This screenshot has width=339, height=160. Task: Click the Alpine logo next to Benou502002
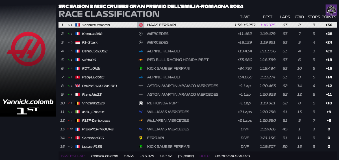141,51
